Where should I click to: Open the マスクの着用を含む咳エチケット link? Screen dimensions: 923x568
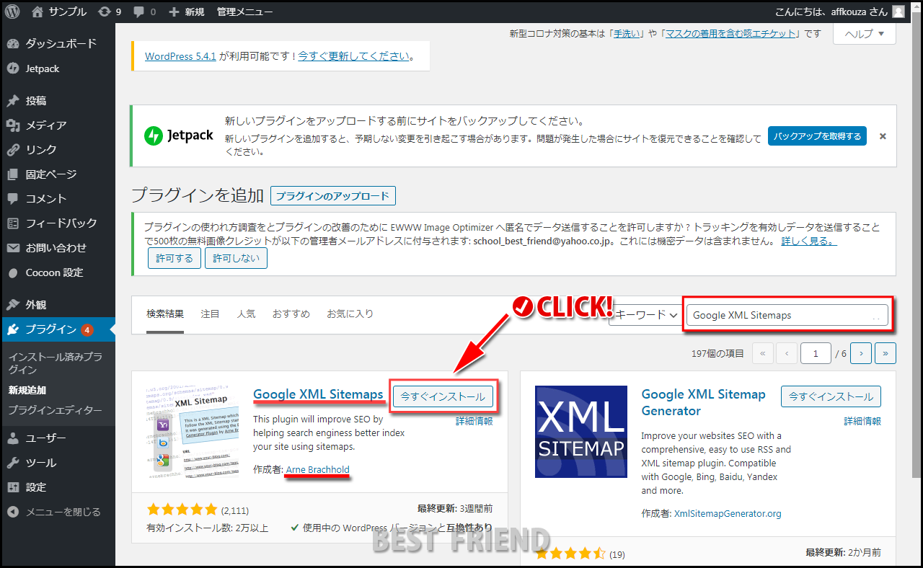(x=730, y=34)
